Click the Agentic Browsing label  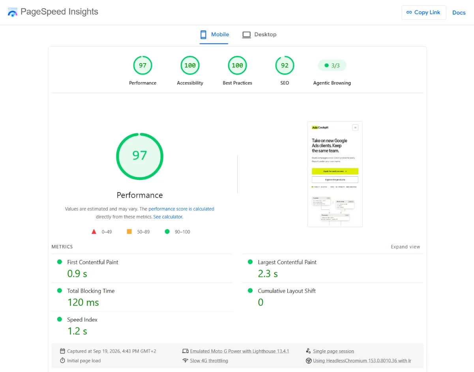coord(332,83)
